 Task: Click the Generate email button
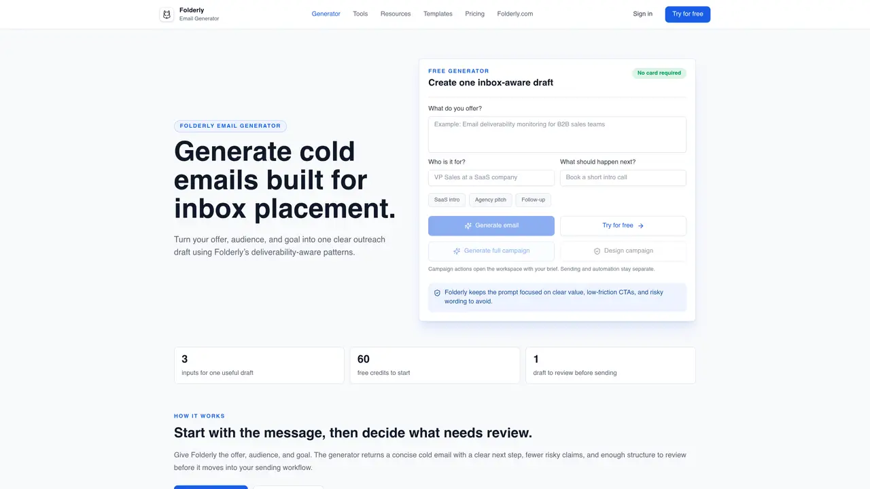click(491, 225)
